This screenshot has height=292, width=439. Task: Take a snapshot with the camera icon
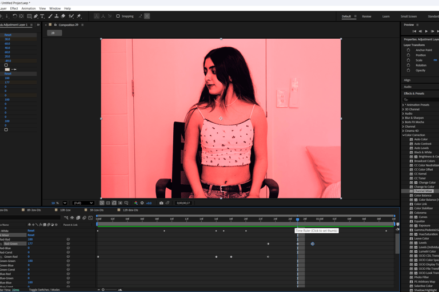[x=161, y=203]
